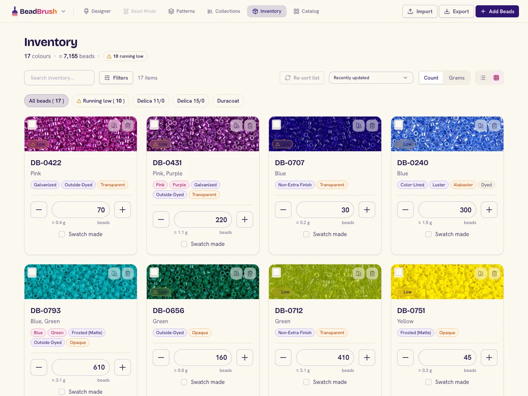Delete the DB-0431 bead card
Screen dimensions: 528x396
coord(250,126)
